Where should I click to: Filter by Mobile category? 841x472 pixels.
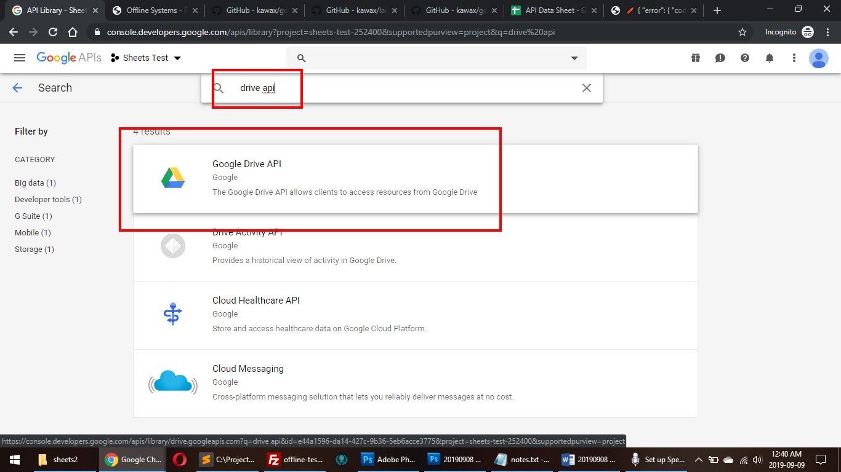tap(33, 232)
